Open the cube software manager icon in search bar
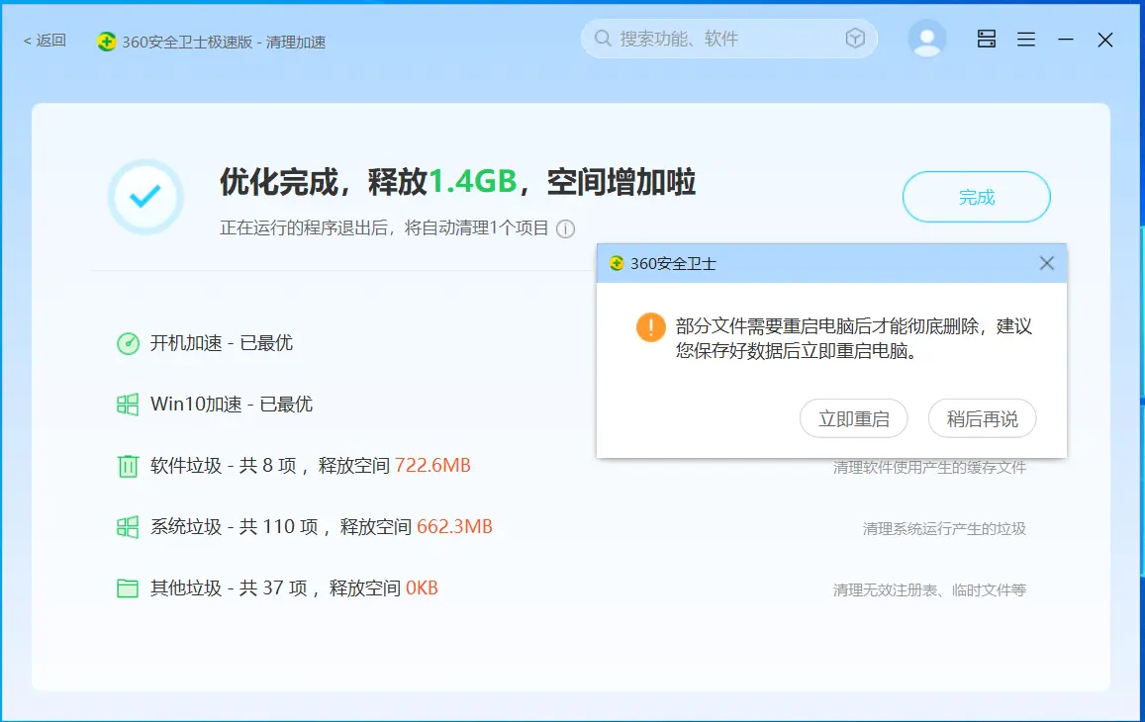The image size is (1145, 722). tap(855, 38)
